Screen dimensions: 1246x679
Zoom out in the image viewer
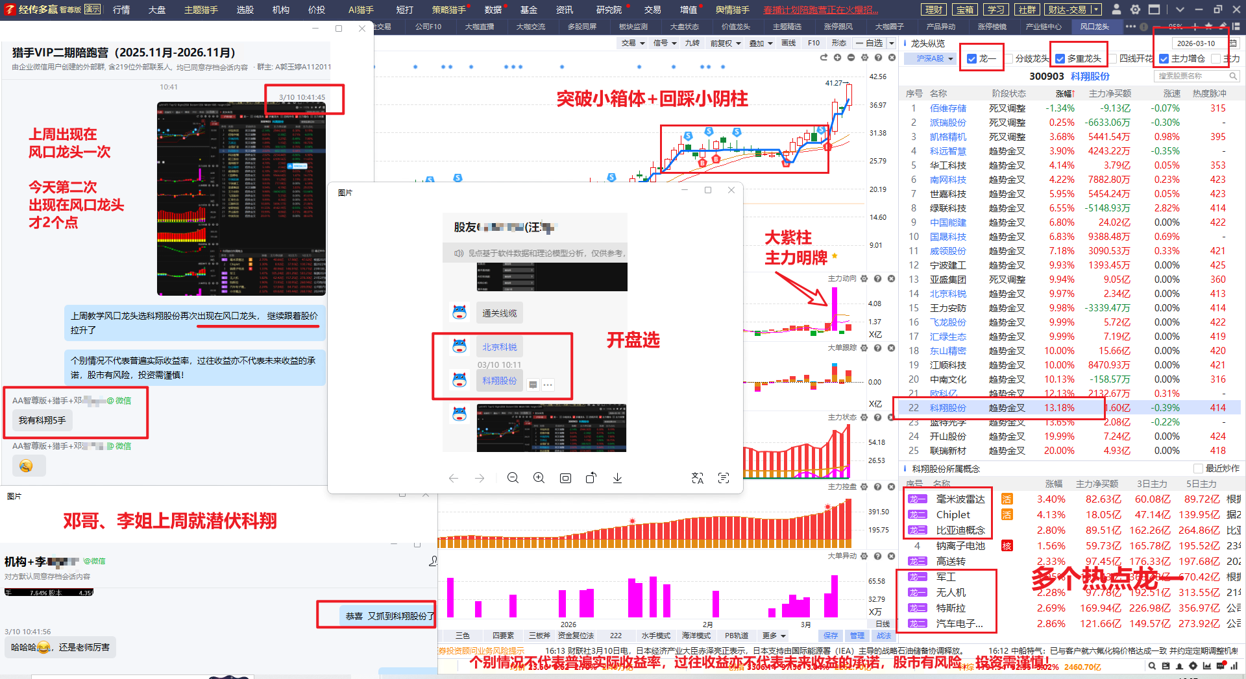click(x=513, y=478)
